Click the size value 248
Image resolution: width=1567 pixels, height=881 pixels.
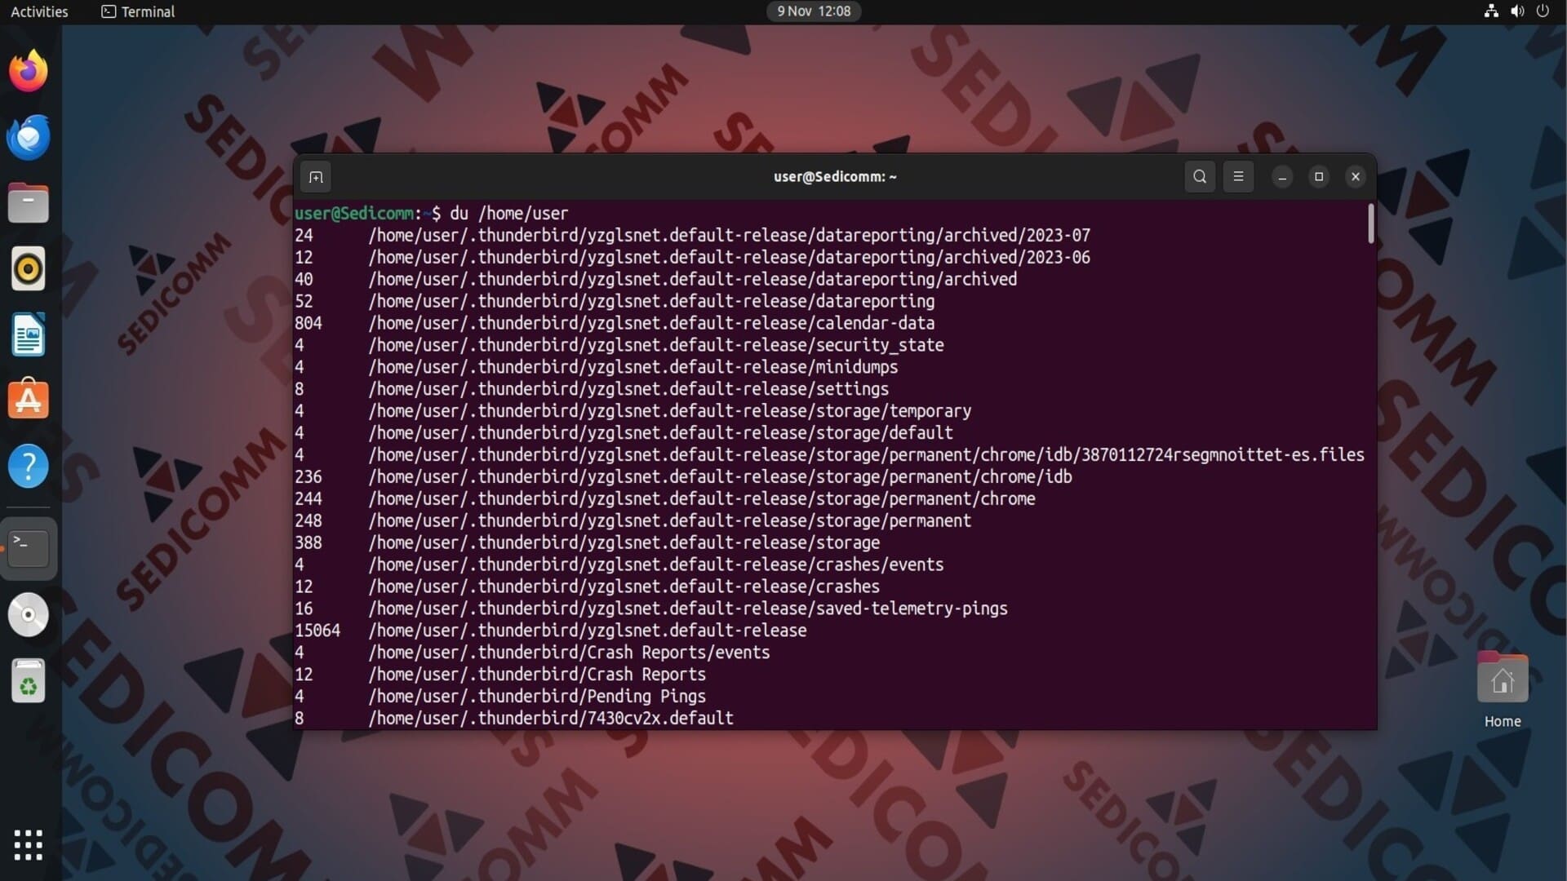[x=309, y=522]
